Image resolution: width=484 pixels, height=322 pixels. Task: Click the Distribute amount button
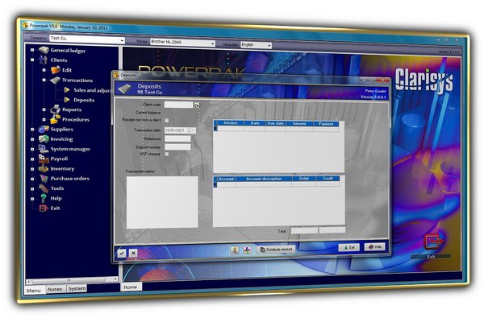(x=276, y=250)
